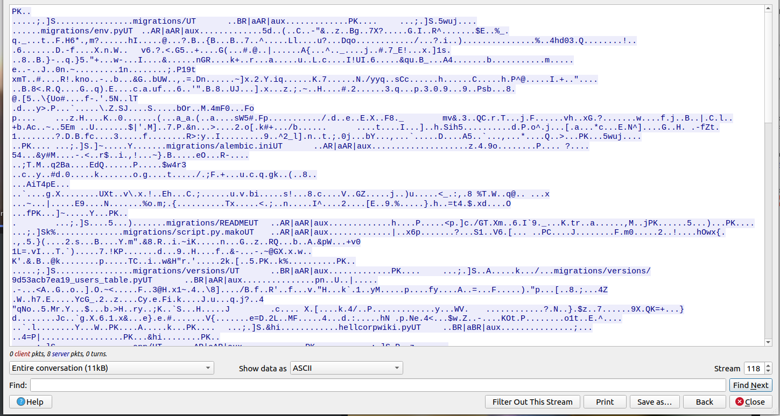The width and height of the screenshot is (780, 416).
Task: Click the 'Show data as' label
Action: [263, 369]
